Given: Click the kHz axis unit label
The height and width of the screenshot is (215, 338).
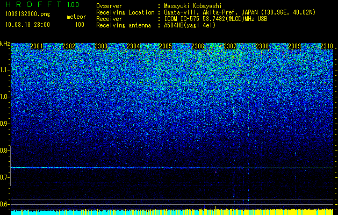Looking at the screenshot, I should pyautogui.click(x=5, y=44).
